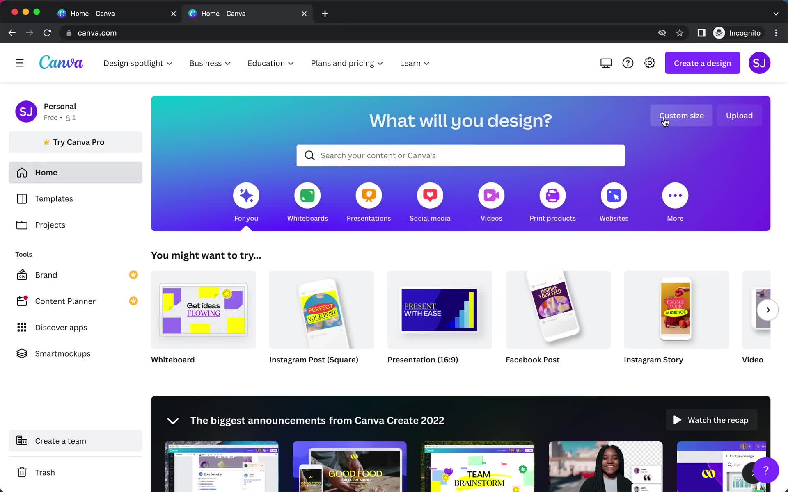Open the desktop app download icon
This screenshot has width=788, height=492.
[x=606, y=63]
